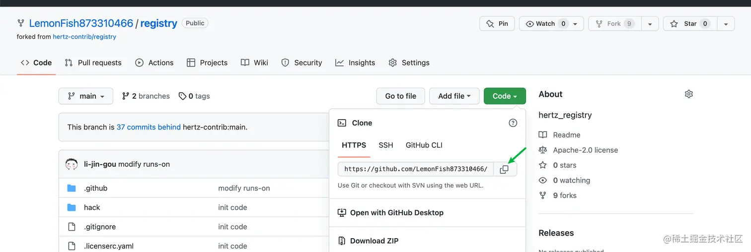Open the hertz-contrib/registry upstream link

84,37
